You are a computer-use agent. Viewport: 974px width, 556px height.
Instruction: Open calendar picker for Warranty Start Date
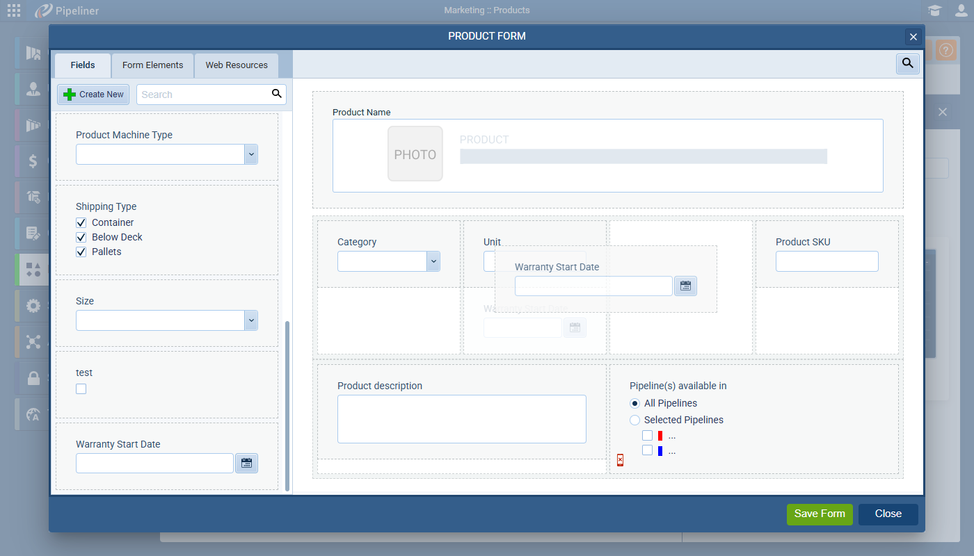click(x=246, y=463)
